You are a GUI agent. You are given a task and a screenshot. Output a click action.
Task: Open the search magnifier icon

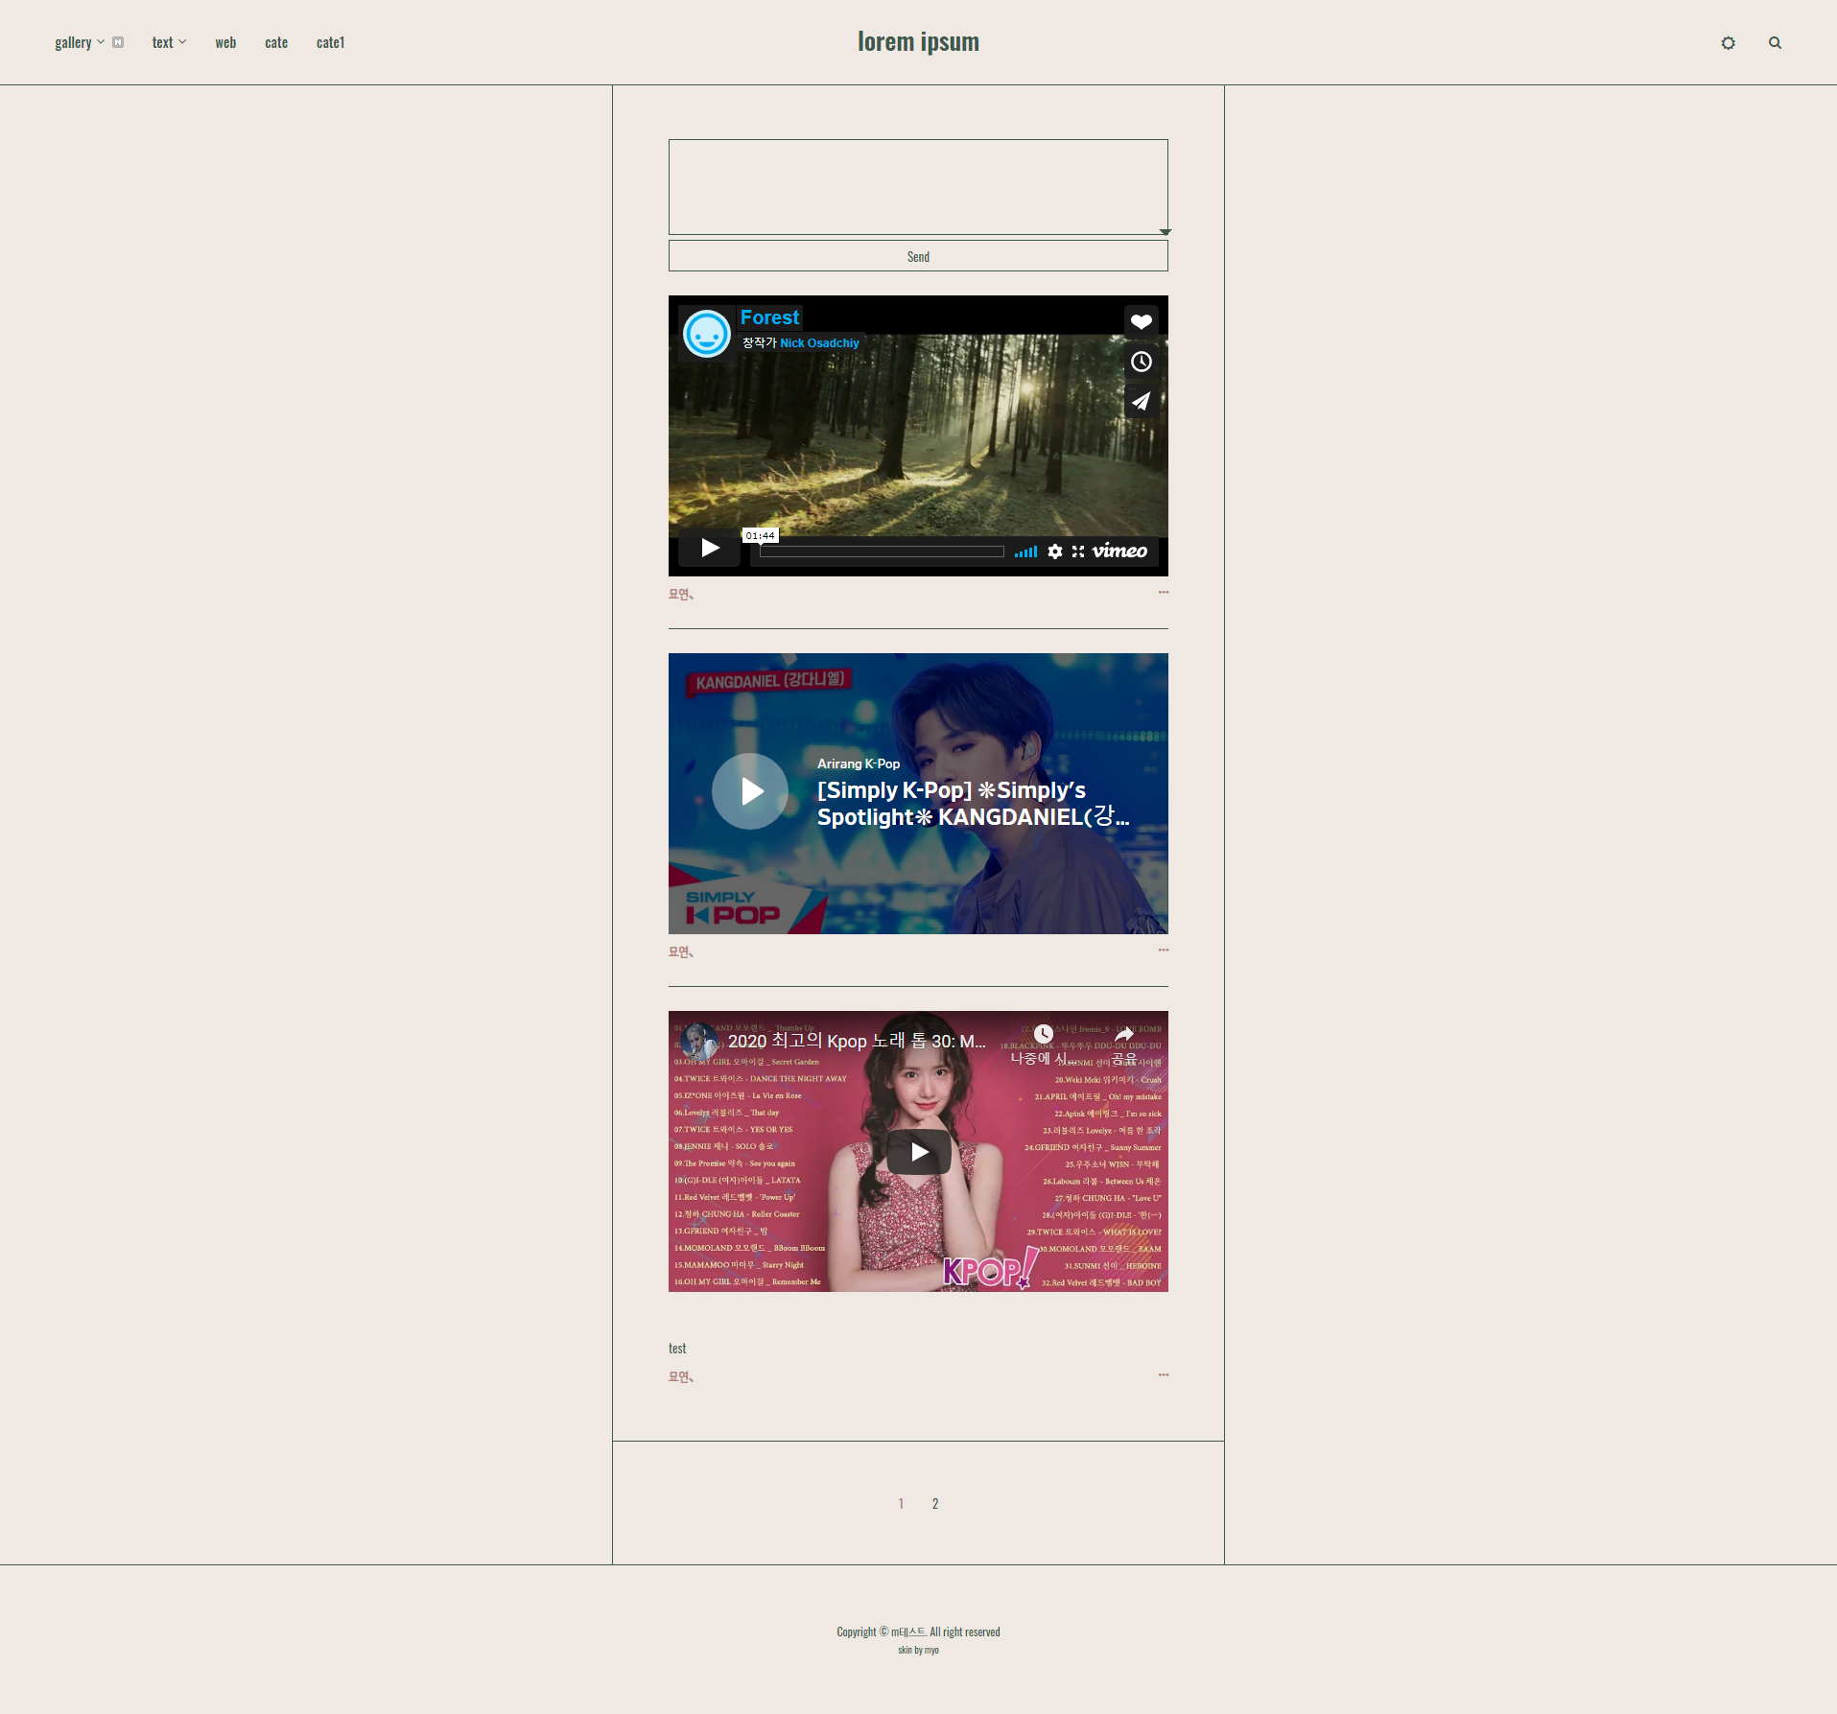pyautogui.click(x=1775, y=43)
